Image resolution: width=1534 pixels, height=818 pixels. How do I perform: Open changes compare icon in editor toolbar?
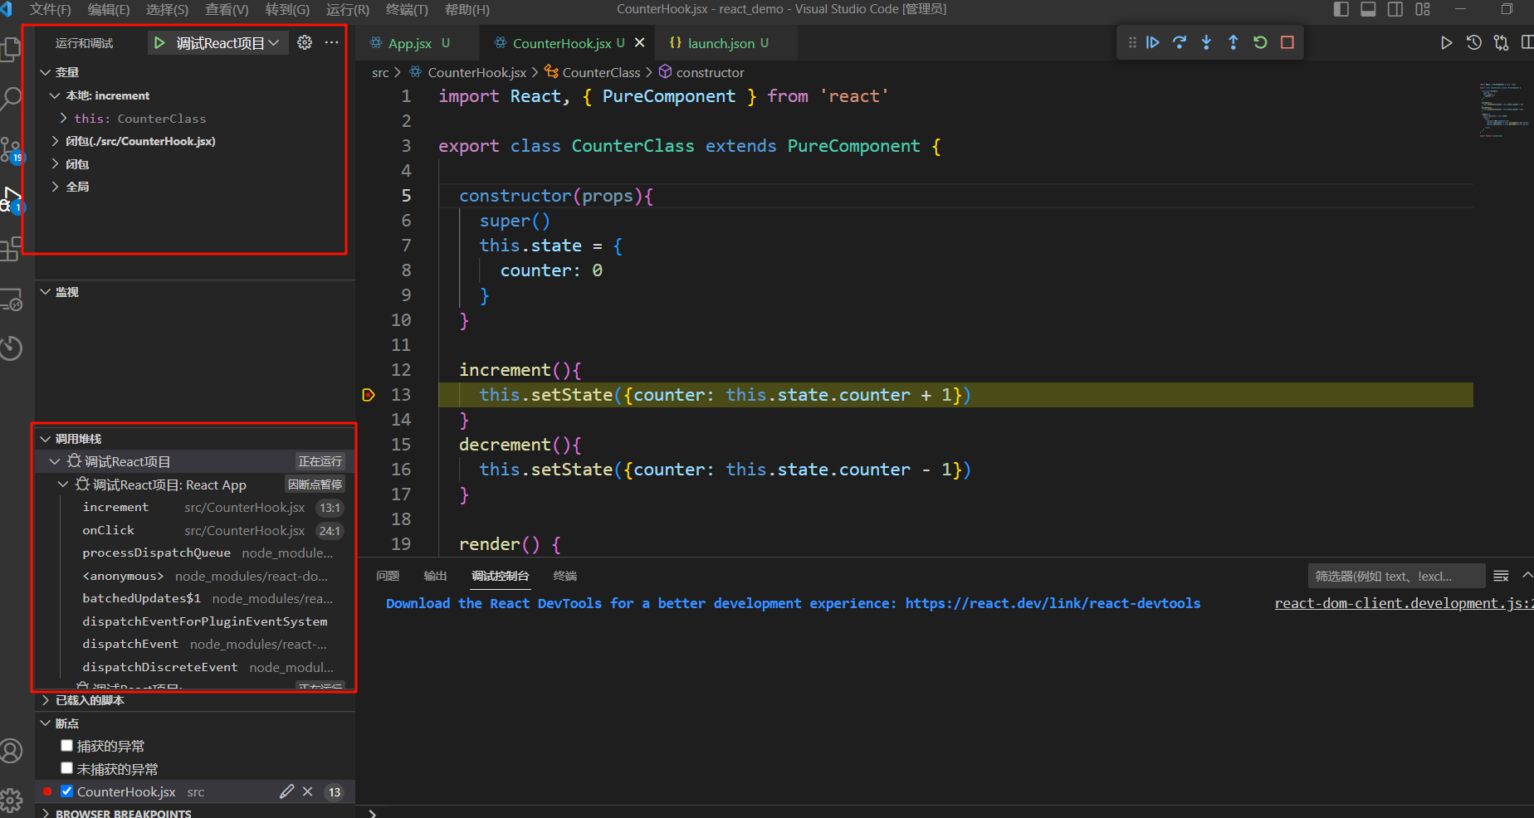point(1501,43)
